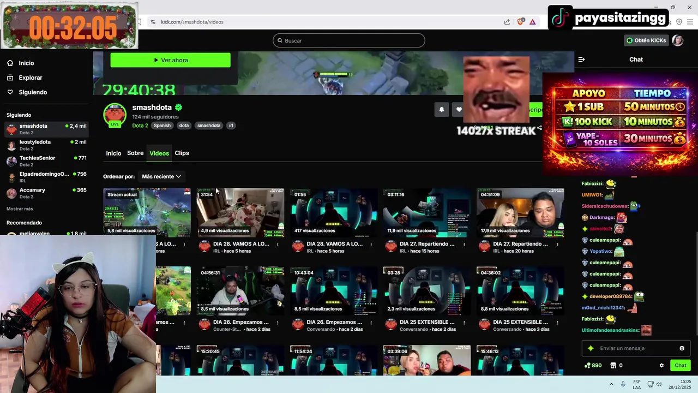
Task: Click the heart follow icon on channel
Action: pos(459,110)
